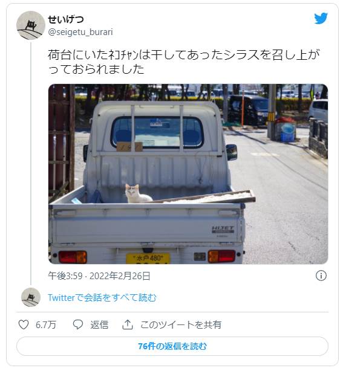Click the 2022年2月26日 date text
Image resolution: width=346 pixels, height=371 pixels.
click(x=120, y=276)
